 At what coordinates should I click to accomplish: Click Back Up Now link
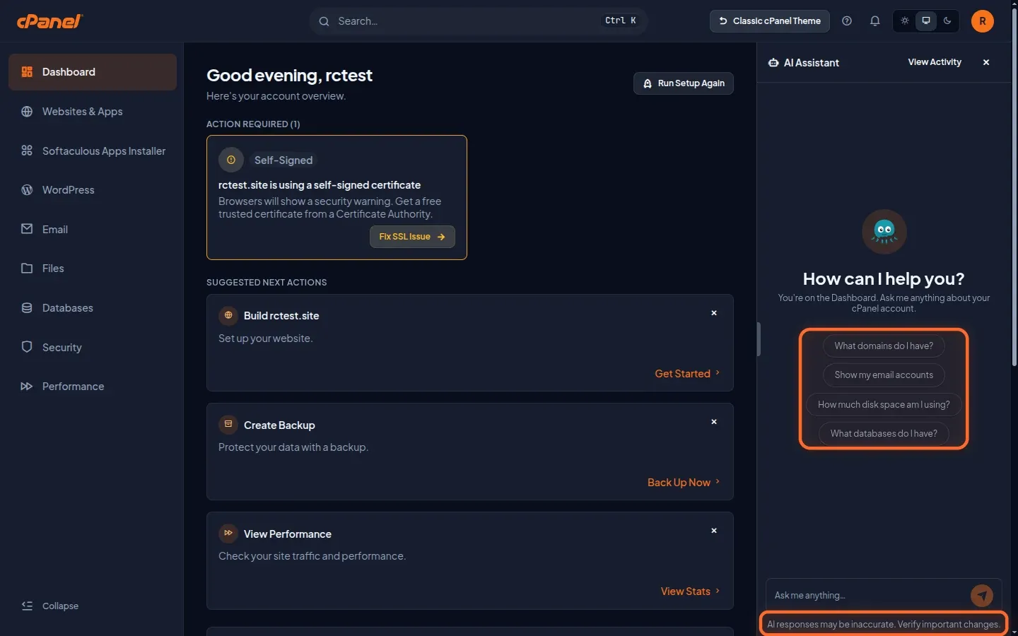pyautogui.click(x=684, y=483)
